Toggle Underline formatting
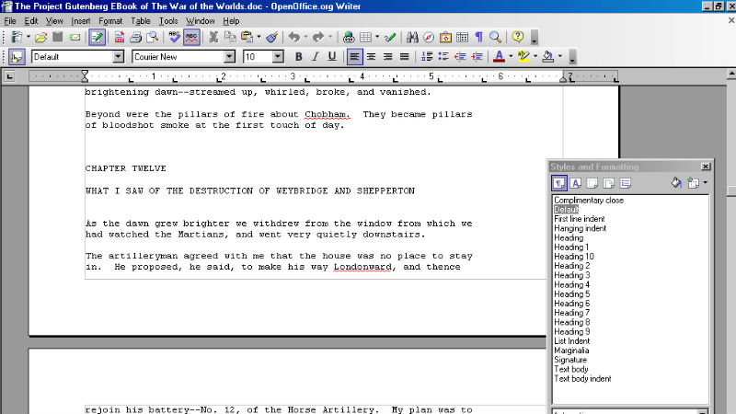736x414 pixels. coord(332,57)
